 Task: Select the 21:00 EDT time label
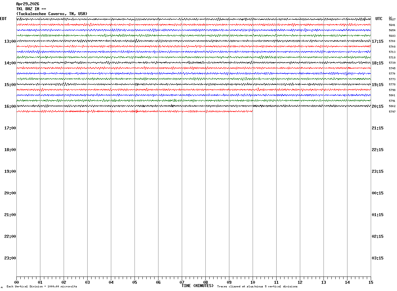[10, 215]
